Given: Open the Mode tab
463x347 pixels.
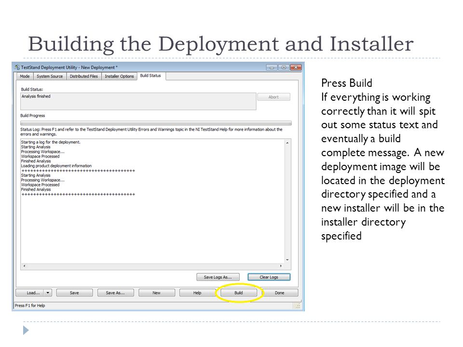Looking at the screenshot, I should [x=25, y=76].
